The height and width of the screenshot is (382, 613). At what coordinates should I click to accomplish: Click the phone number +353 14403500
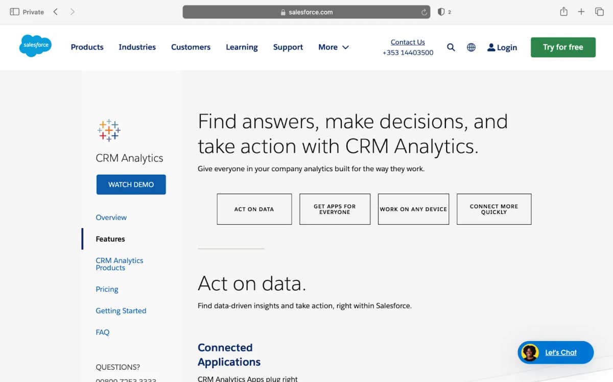tap(408, 53)
